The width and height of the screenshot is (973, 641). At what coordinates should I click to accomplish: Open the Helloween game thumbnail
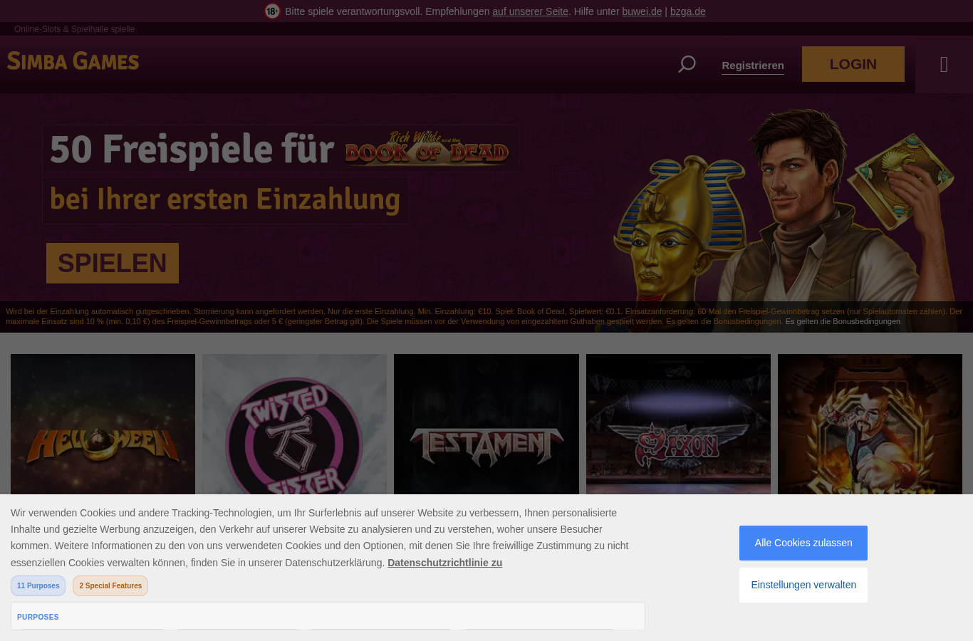(103, 424)
